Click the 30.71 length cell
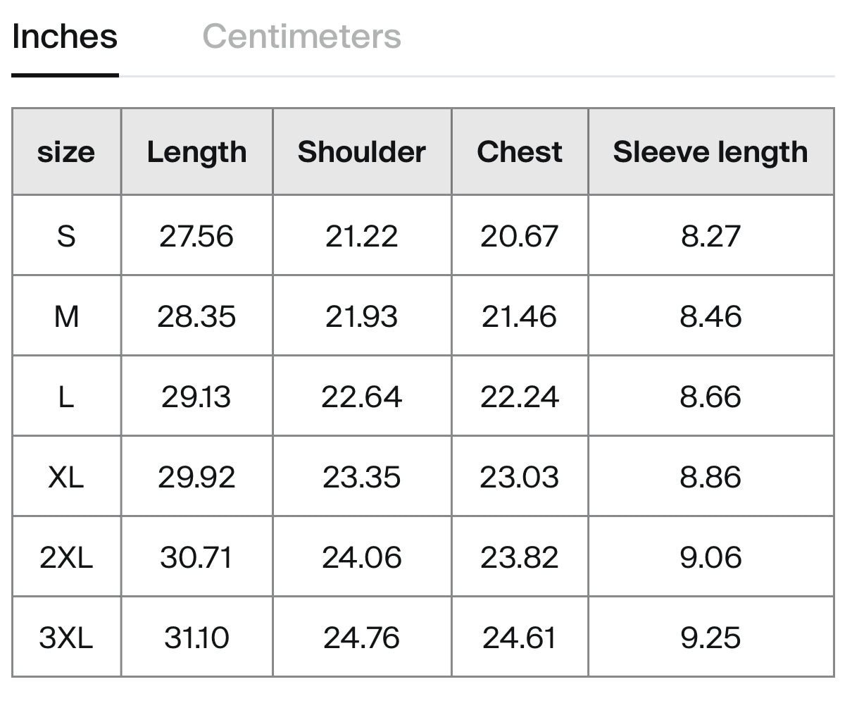852x708 pixels. [x=196, y=557]
